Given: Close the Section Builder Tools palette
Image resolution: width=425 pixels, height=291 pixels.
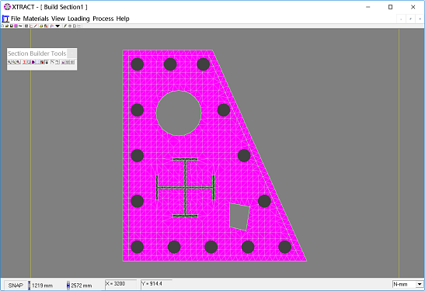Looking at the screenshot, I should click(71, 54).
